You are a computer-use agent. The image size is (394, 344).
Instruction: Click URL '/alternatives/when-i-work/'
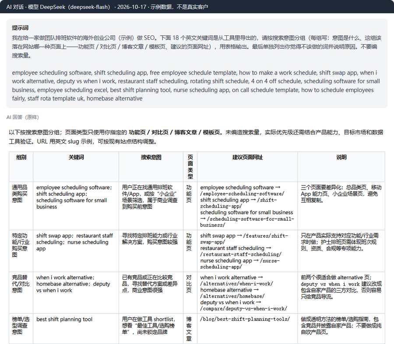(236, 284)
